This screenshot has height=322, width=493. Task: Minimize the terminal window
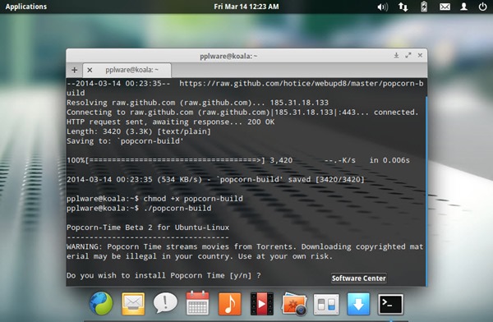pyautogui.click(x=397, y=55)
